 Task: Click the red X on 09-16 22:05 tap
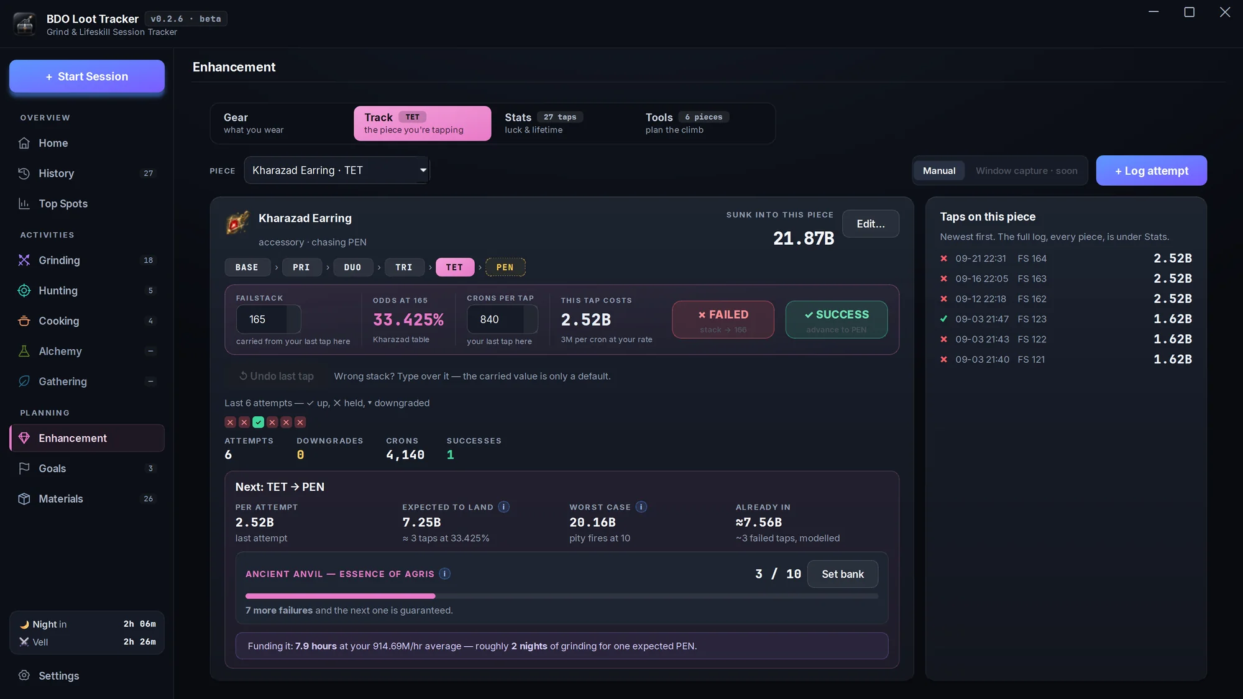click(x=944, y=279)
